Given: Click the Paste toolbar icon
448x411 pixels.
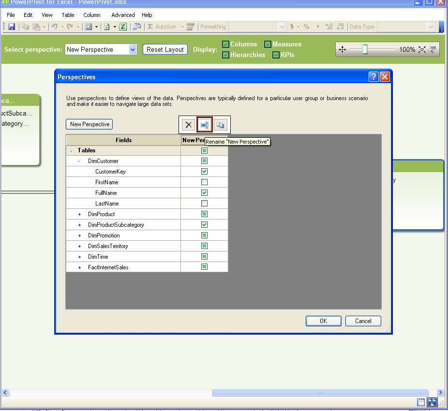Looking at the screenshot, I should (36, 27).
